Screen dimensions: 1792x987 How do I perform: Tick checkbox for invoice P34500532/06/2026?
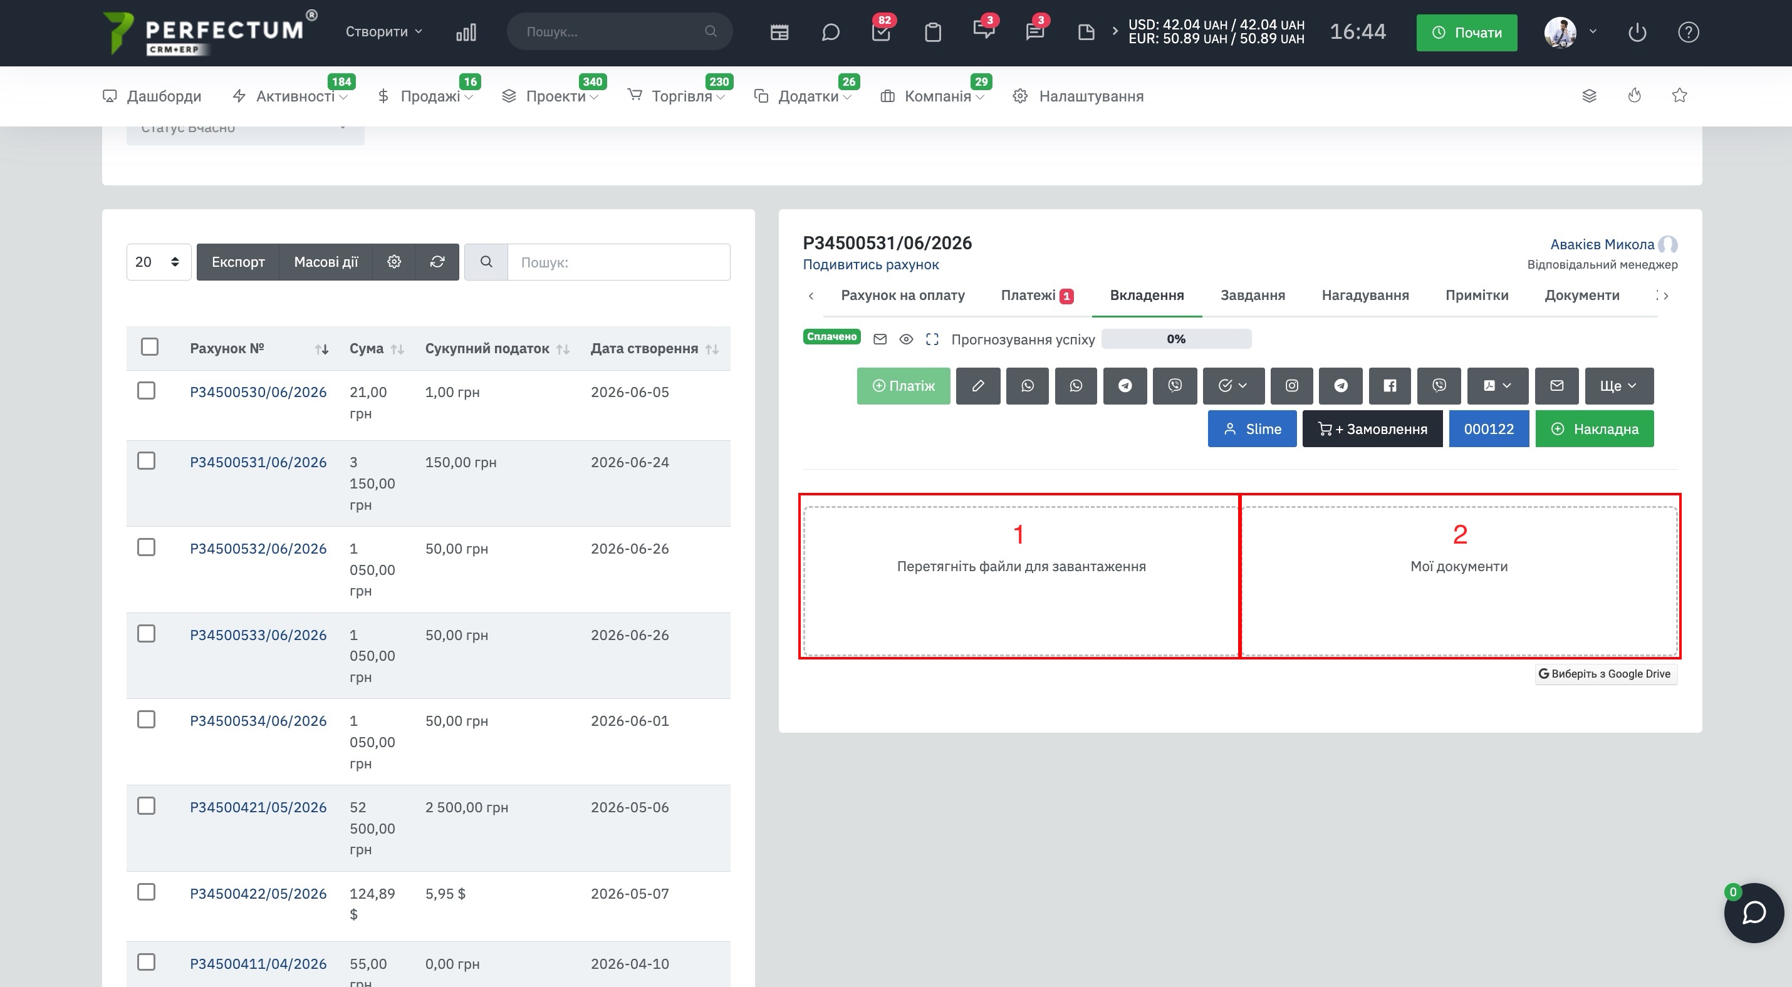(x=146, y=547)
